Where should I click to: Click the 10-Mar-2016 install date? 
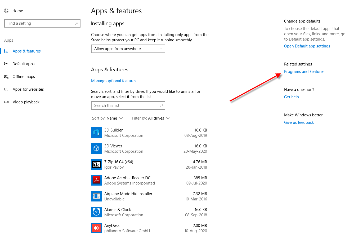pos(196,199)
